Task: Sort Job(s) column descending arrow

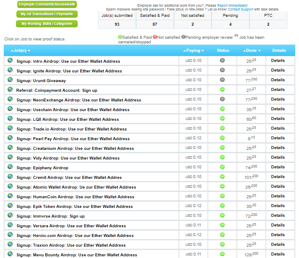Action: pos(29,51)
